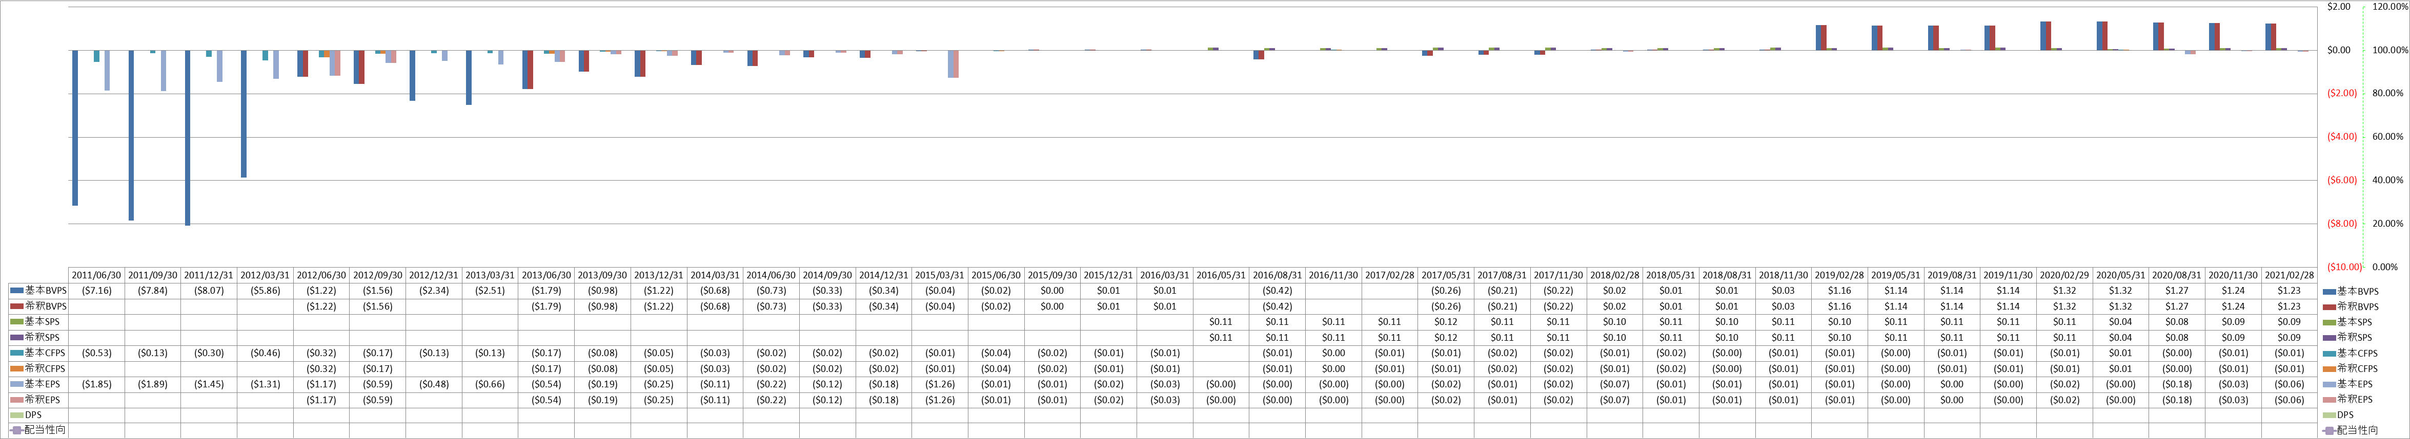Click the 基本EPS row label in the data table
The image size is (2410, 439).
[42, 385]
